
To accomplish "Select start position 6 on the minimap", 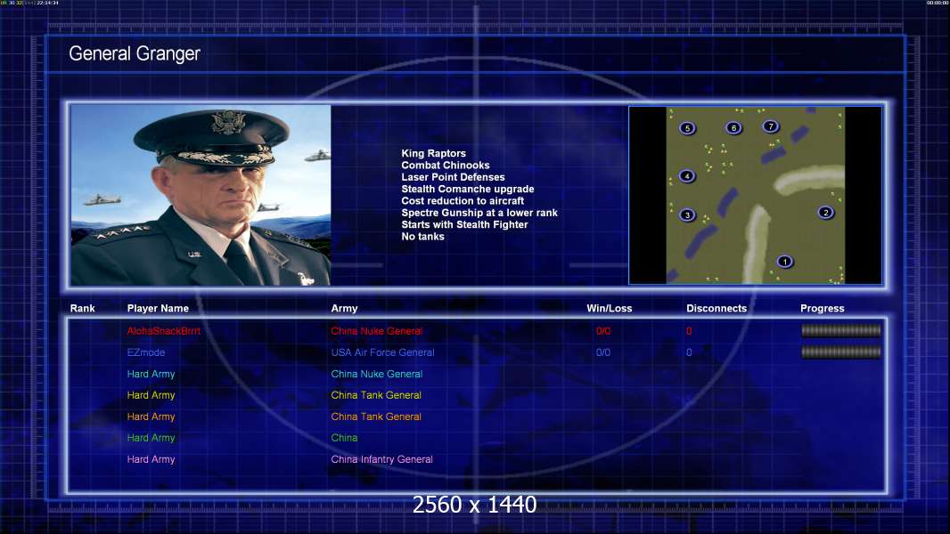I will tap(733, 127).
